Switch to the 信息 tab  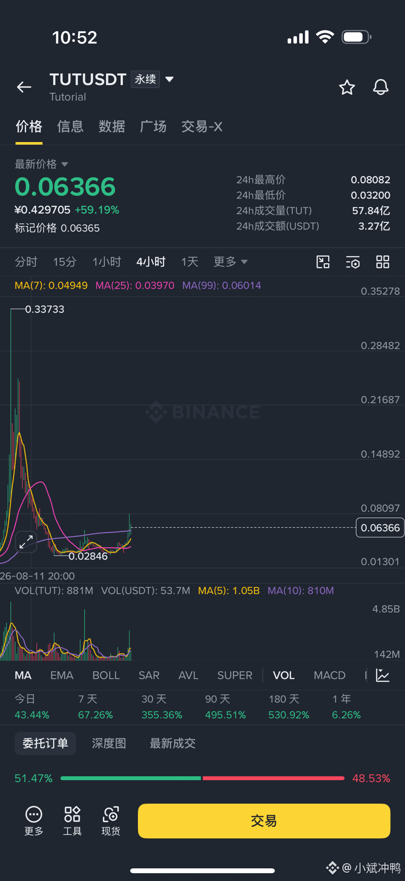pos(70,126)
